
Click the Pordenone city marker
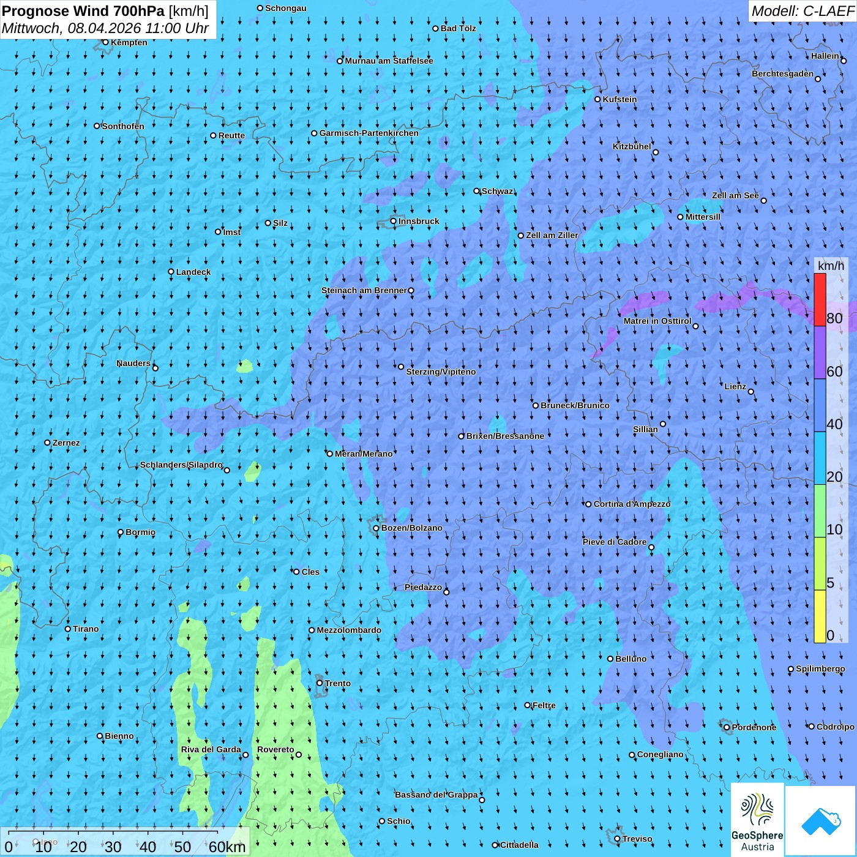(x=727, y=727)
